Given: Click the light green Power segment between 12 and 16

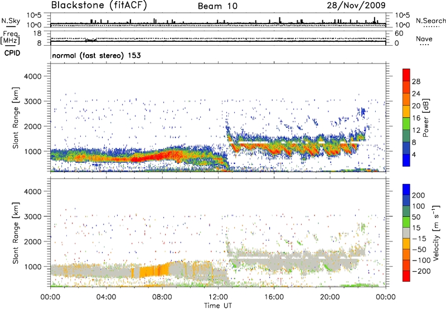Looking at the screenshot, I should 406,124.
